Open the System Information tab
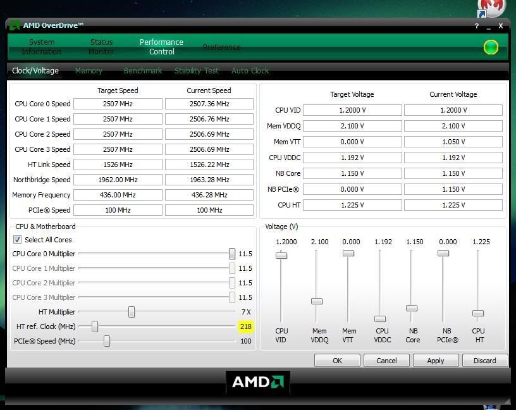The width and height of the screenshot is (516, 410). [x=42, y=47]
